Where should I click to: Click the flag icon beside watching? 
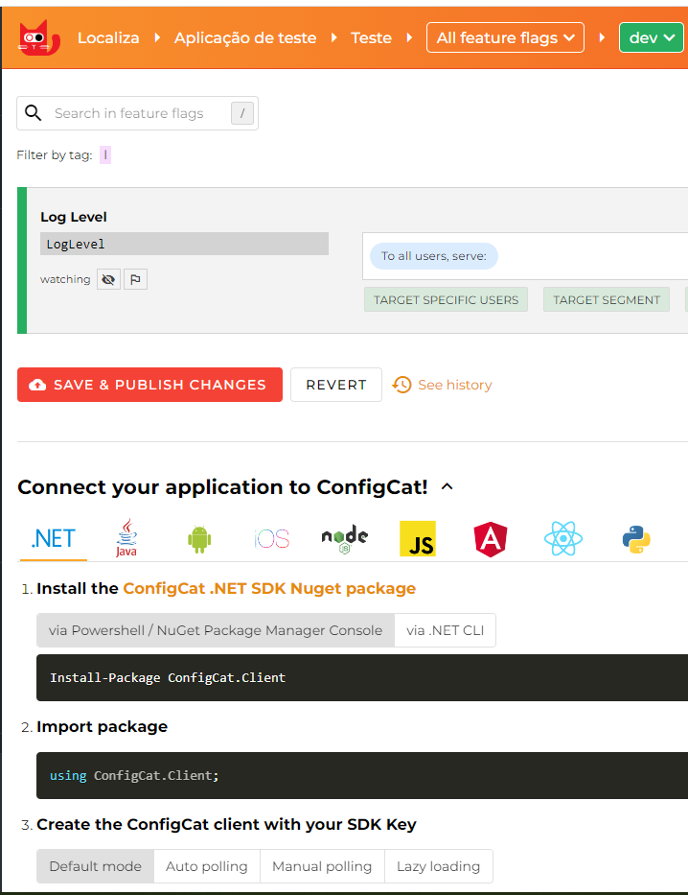136,280
